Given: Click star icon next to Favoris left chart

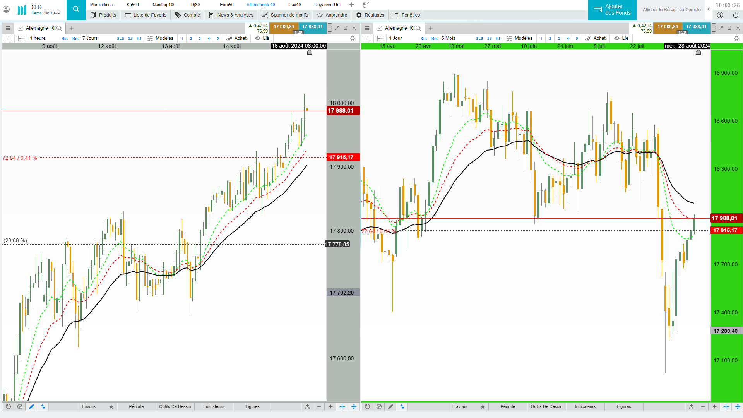Looking at the screenshot, I should (x=111, y=406).
